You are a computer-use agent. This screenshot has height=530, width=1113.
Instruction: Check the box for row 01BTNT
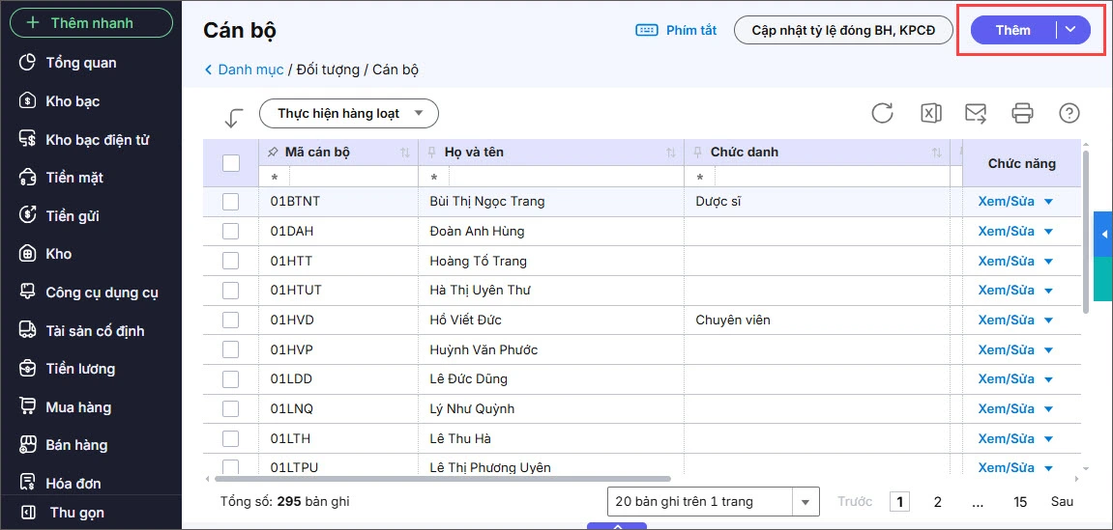pyautogui.click(x=231, y=202)
